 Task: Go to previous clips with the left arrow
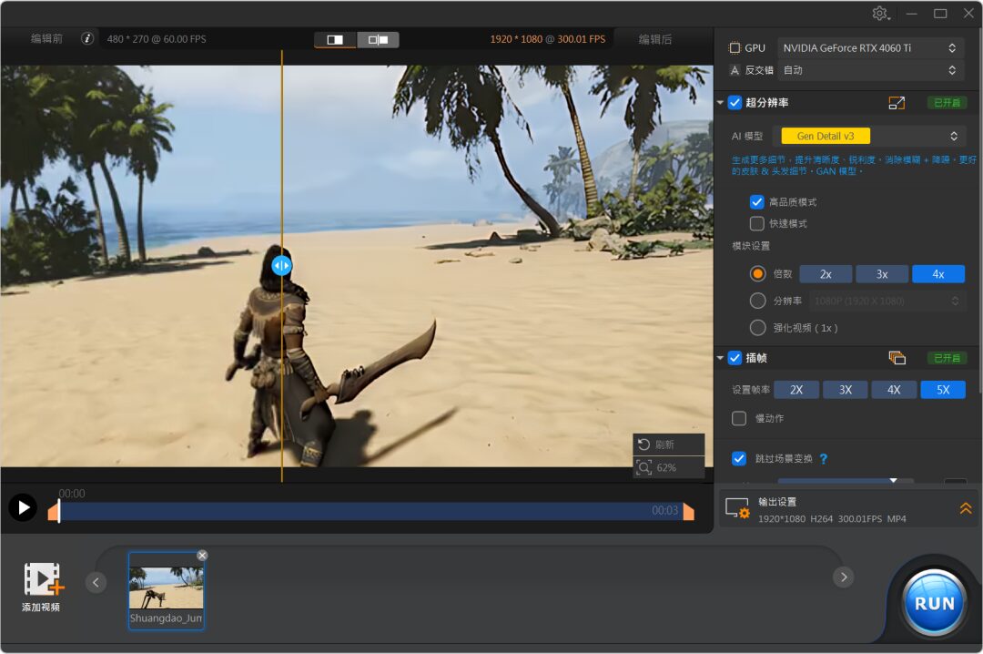[96, 582]
